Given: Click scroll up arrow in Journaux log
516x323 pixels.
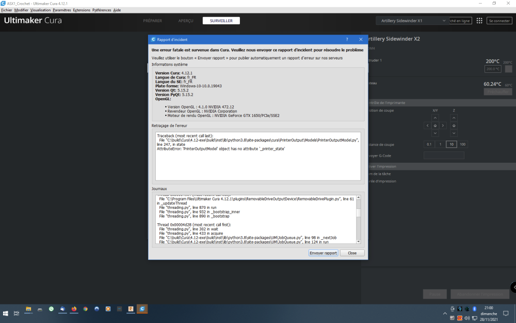Looking at the screenshot, I should [x=359, y=197].
